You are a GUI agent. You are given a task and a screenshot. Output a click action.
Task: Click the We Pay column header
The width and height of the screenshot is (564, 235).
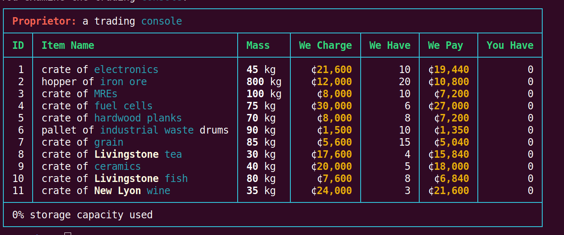coord(445,45)
